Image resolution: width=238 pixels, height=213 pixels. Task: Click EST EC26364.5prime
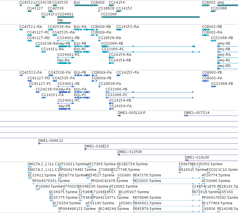coord(67,203)
